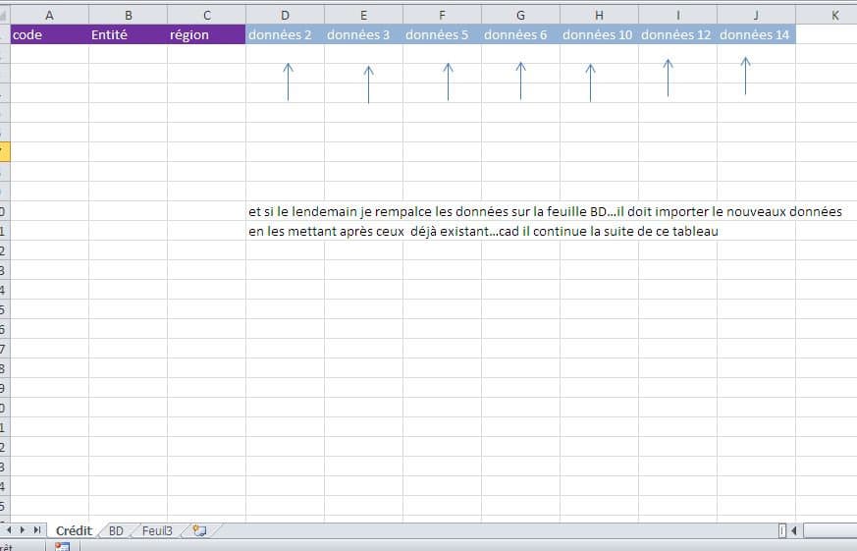
Task: Click the horizontal scrollbar track
Action: click(830, 530)
